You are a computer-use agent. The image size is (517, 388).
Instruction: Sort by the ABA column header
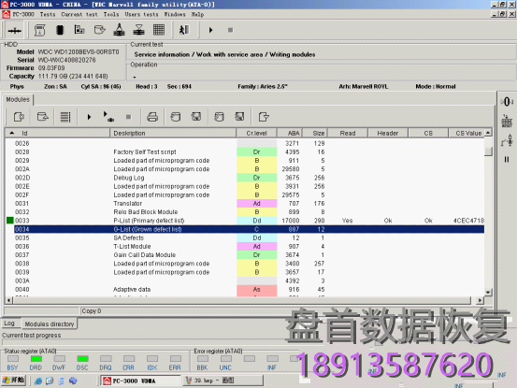[290, 133]
